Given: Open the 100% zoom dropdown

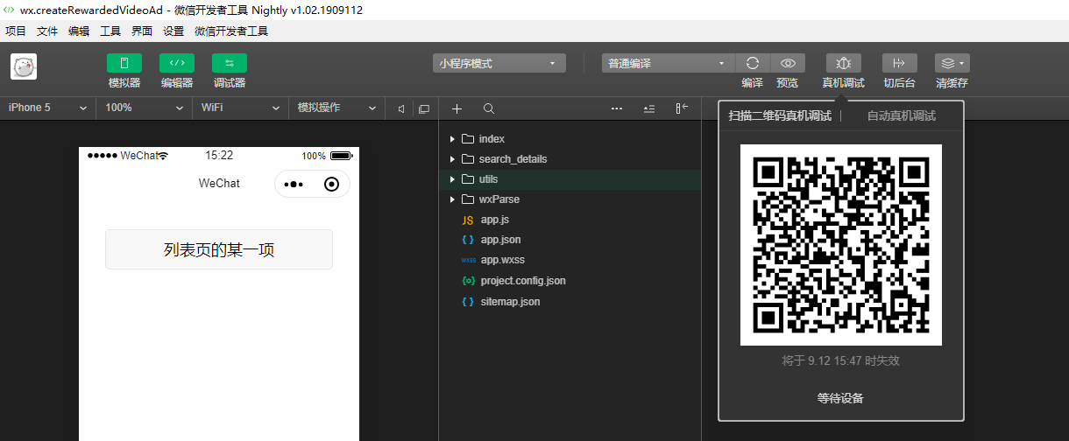Looking at the screenshot, I should 145,108.
